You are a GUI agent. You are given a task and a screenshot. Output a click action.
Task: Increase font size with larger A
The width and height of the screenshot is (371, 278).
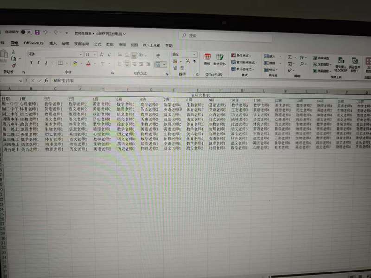[x=102, y=55]
